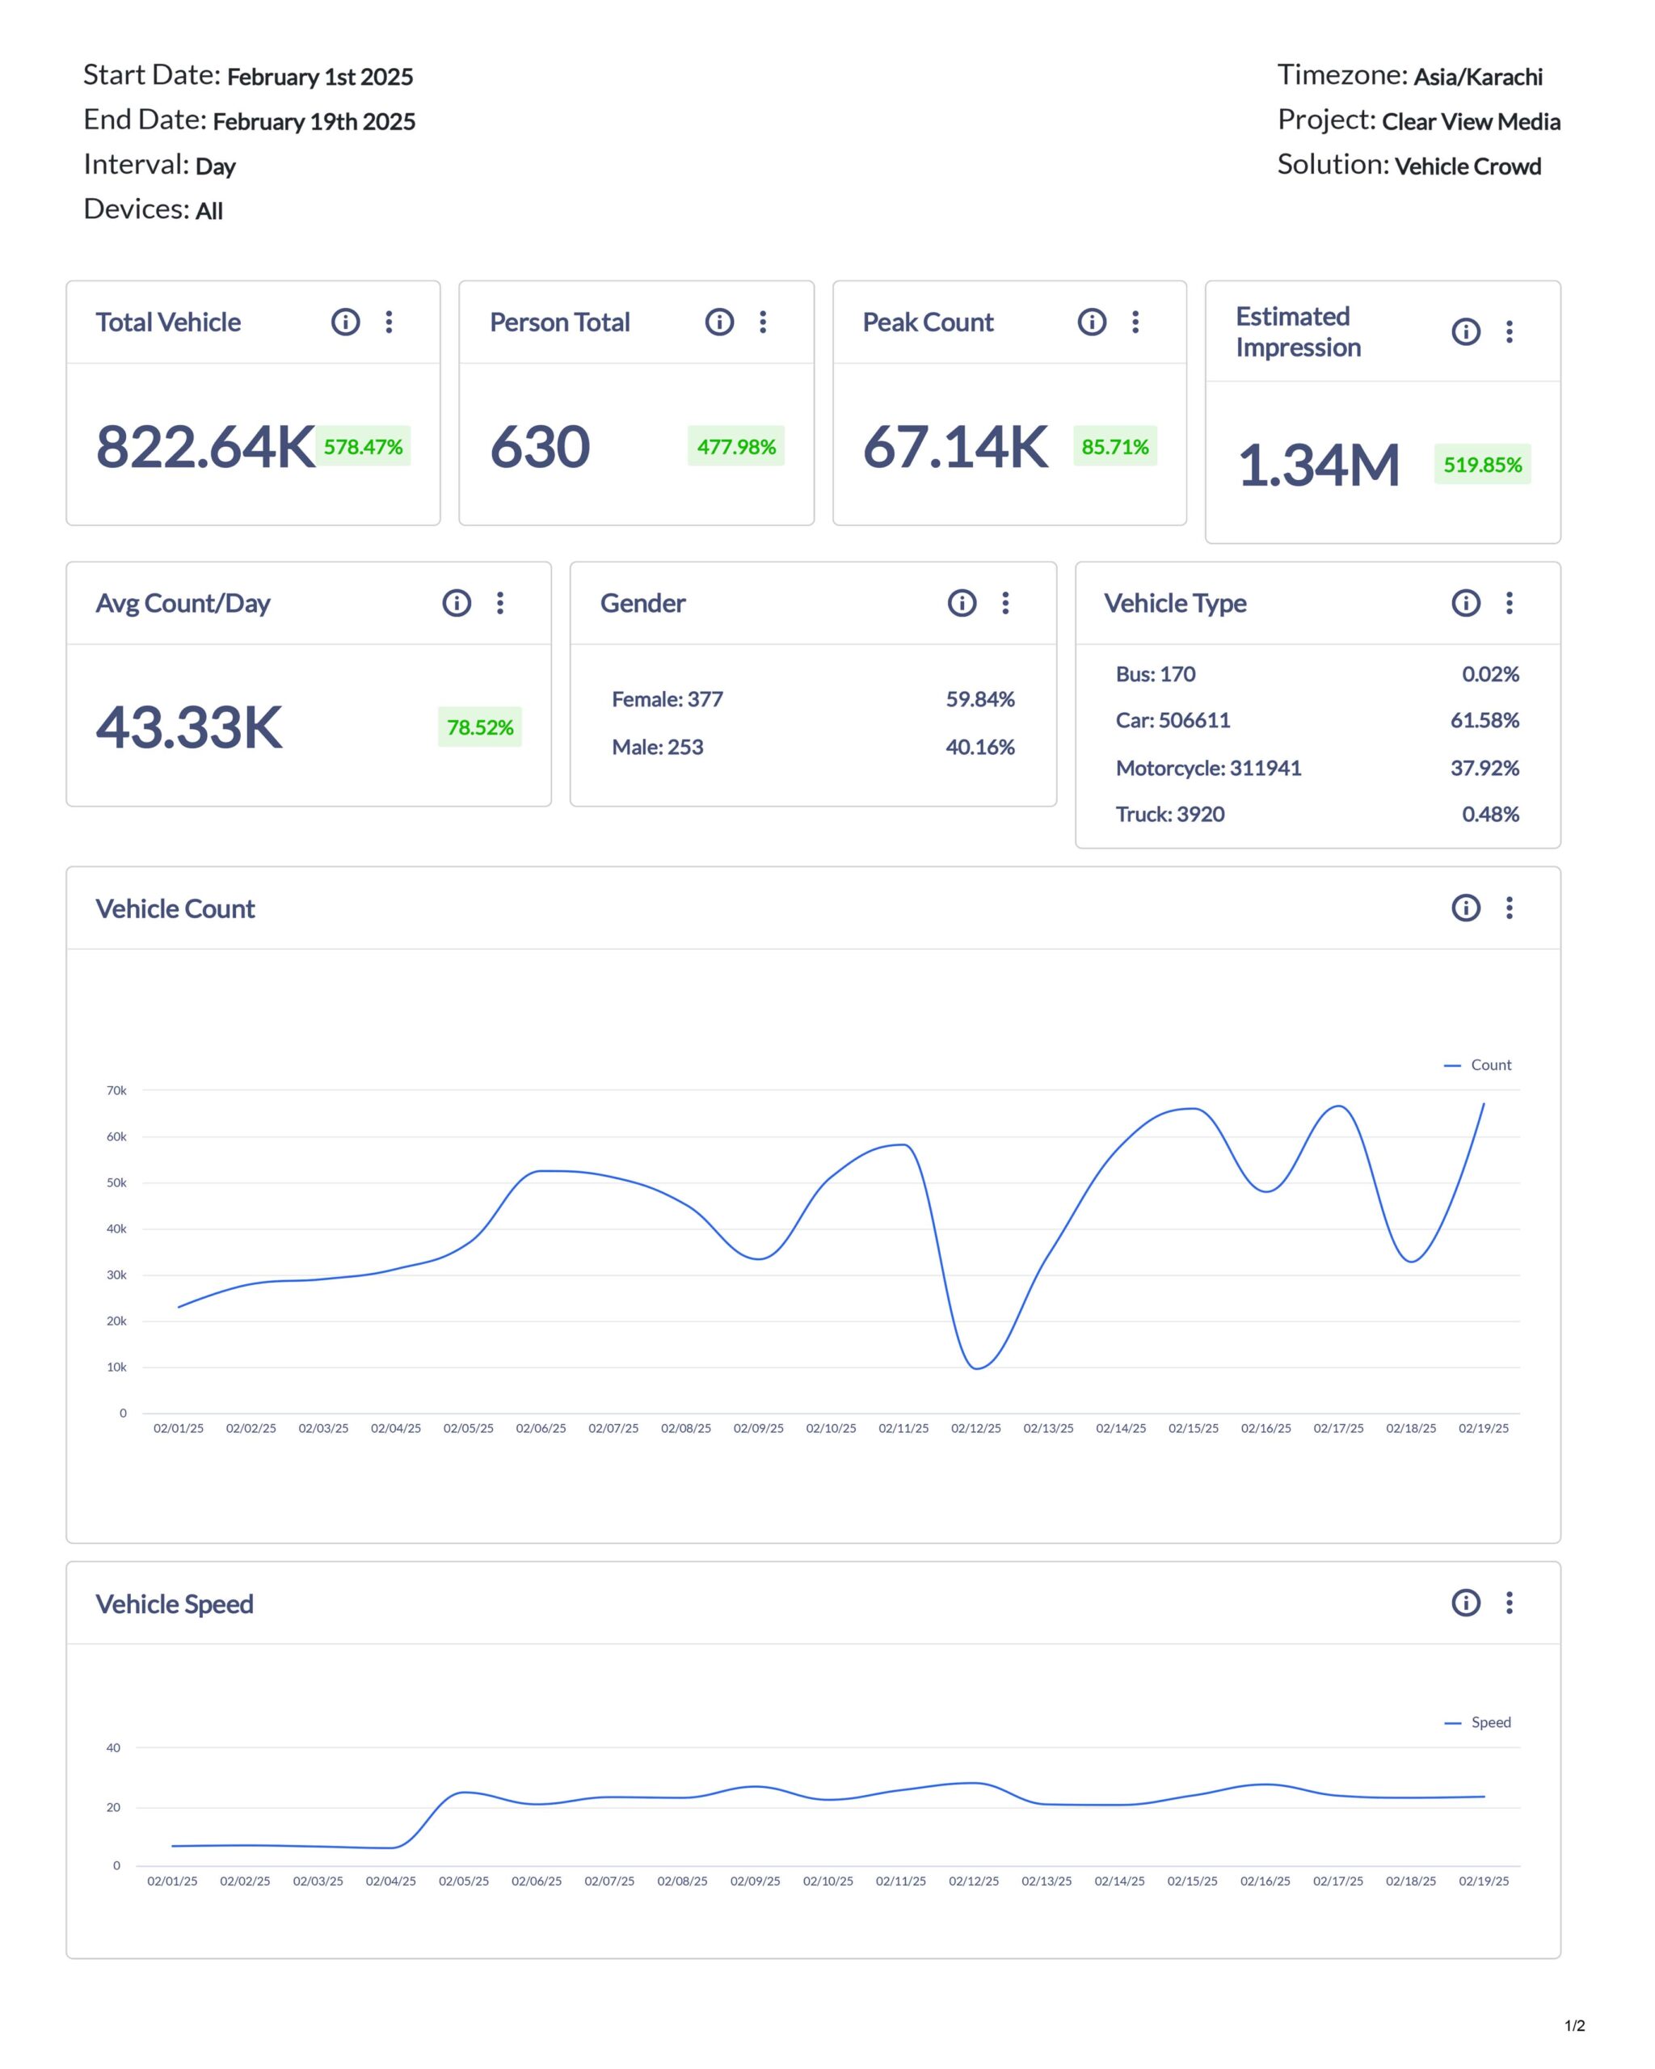This screenshot has width=1655, height=2069.
Task: Click Total Vehicle info icon
Action: tap(345, 322)
